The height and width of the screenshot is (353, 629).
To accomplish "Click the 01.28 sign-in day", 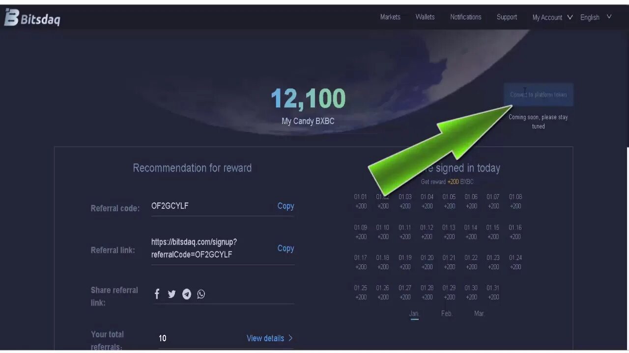I will coord(427,293).
